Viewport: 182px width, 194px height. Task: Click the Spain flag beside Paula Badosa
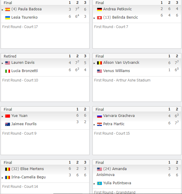[8, 9]
